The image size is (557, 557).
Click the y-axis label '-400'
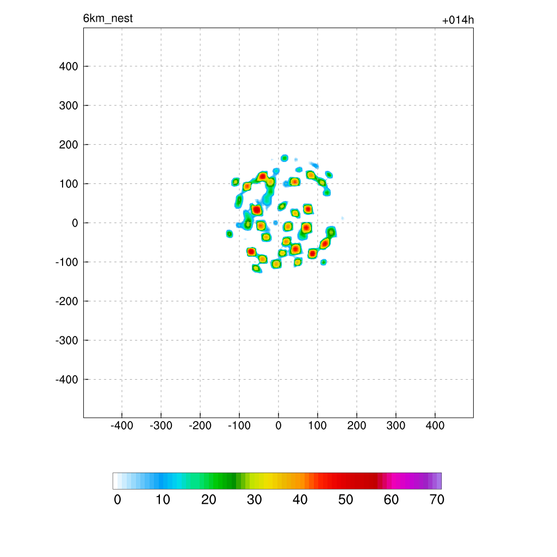tap(67, 379)
